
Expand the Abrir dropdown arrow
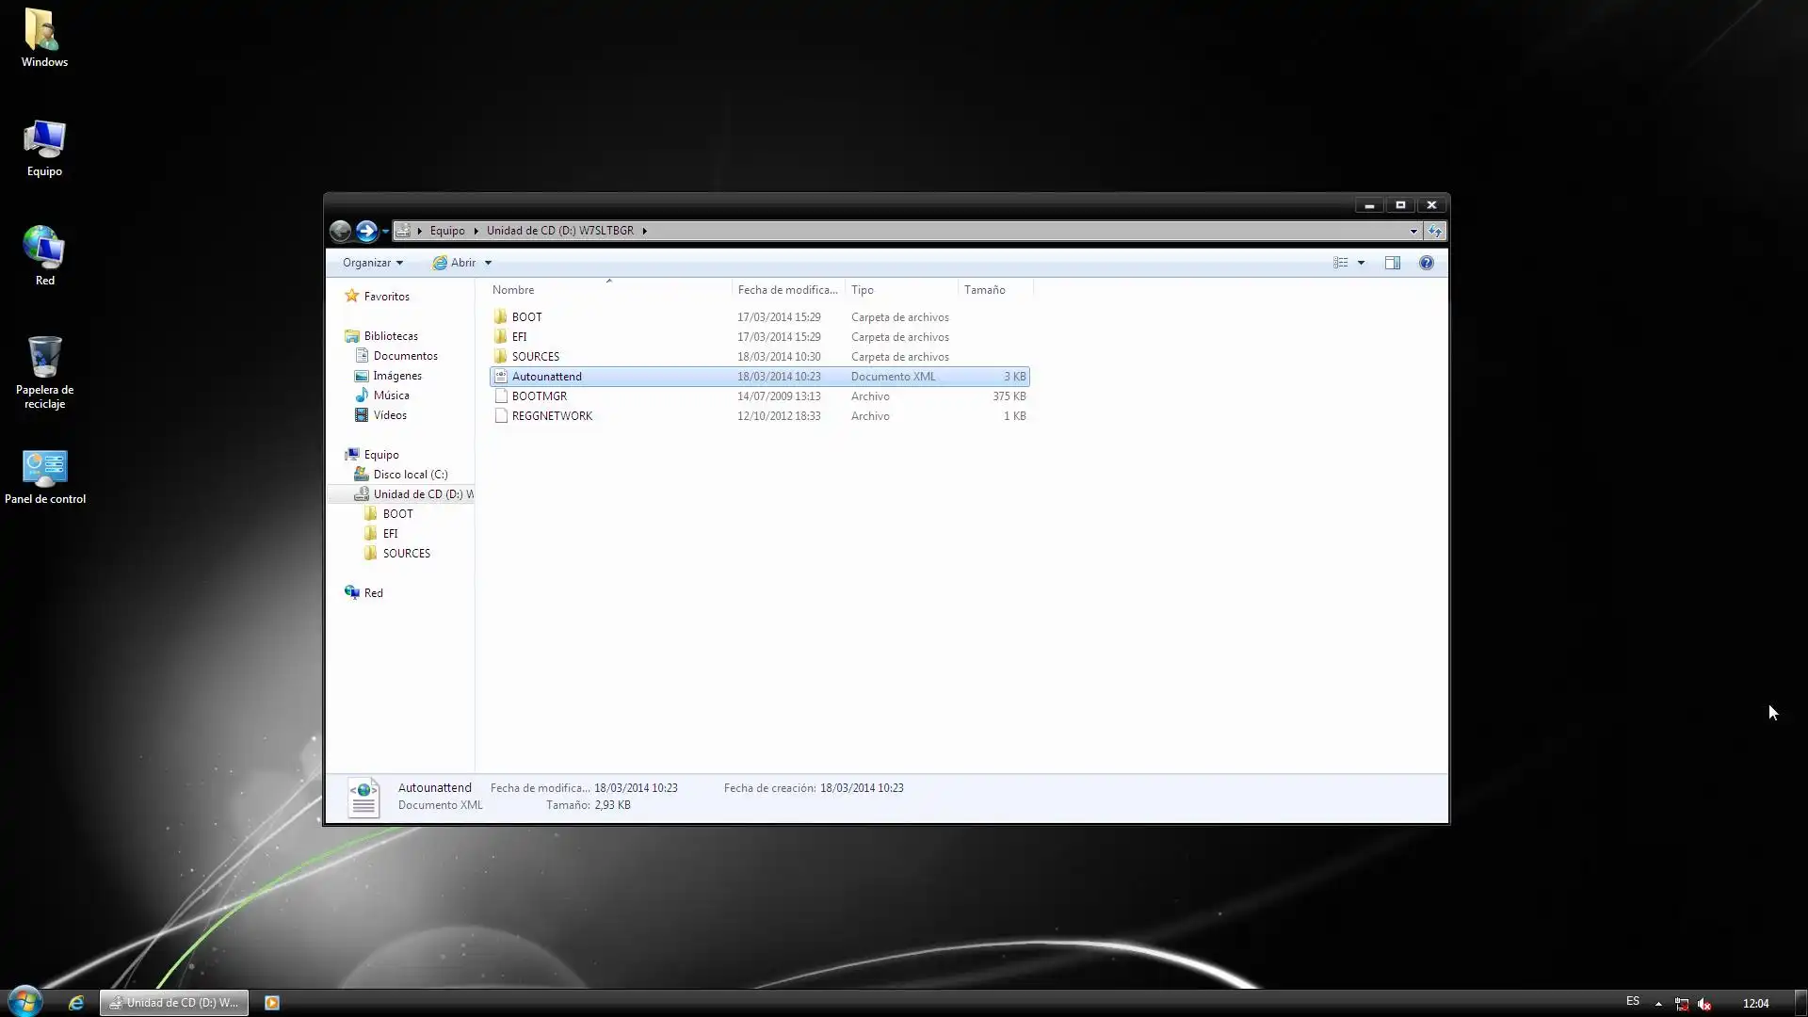488,263
